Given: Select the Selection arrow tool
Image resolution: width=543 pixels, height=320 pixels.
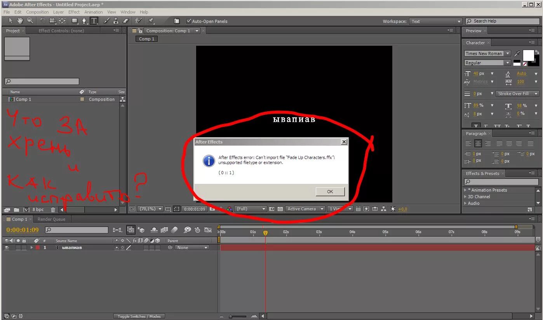Looking at the screenshot, I should pyautogui.click(x=10, y=21).
